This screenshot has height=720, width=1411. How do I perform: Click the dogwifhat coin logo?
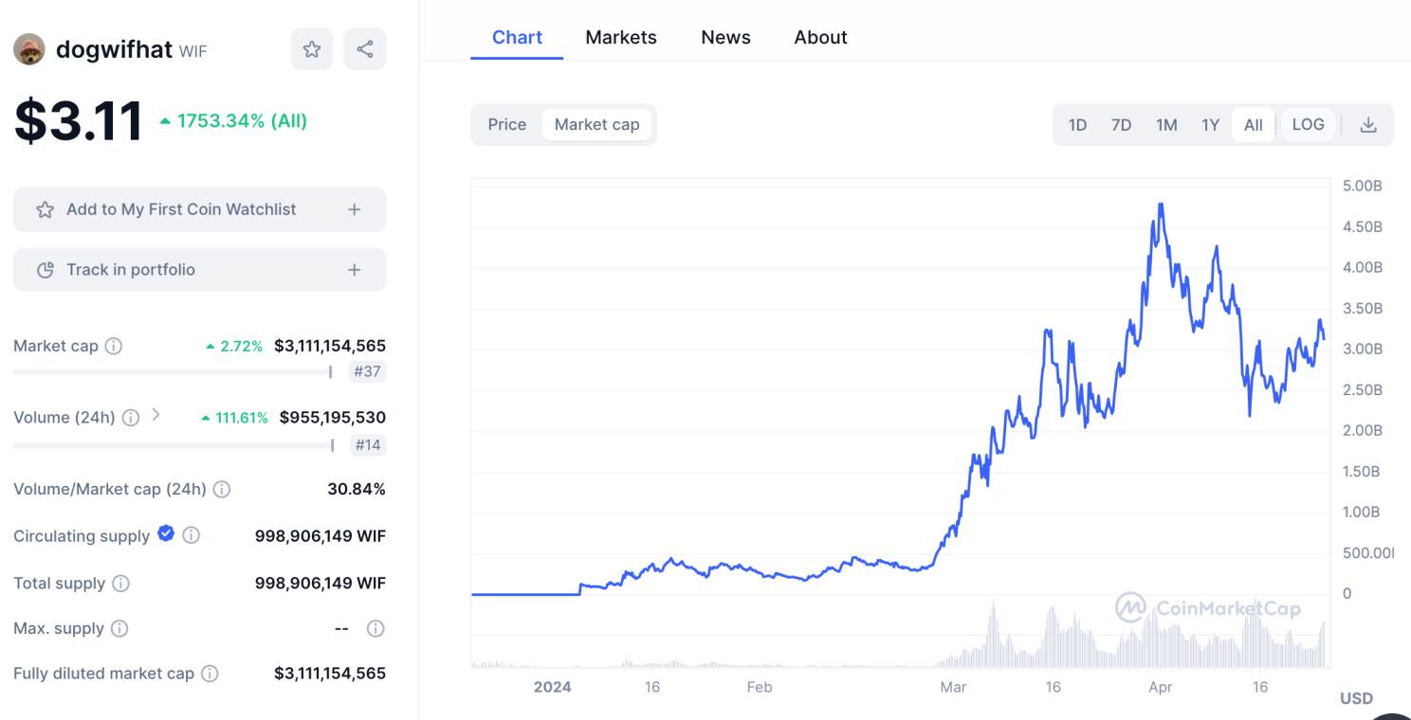[x=29, y=50]
